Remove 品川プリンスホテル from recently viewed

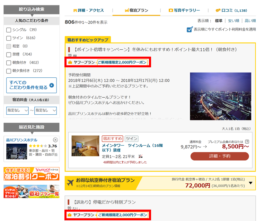[55, 140]
